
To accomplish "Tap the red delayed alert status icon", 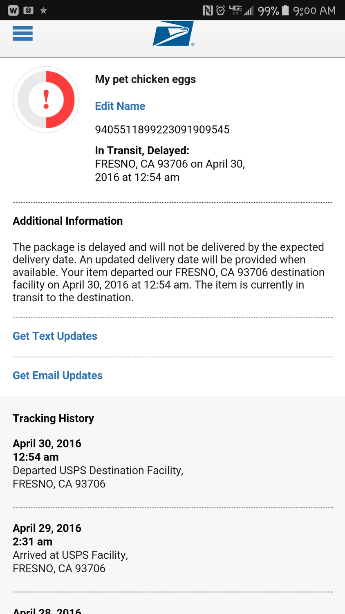I will 46,99.
